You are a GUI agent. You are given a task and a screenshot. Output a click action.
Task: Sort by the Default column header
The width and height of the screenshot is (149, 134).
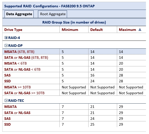pos(96,30)
